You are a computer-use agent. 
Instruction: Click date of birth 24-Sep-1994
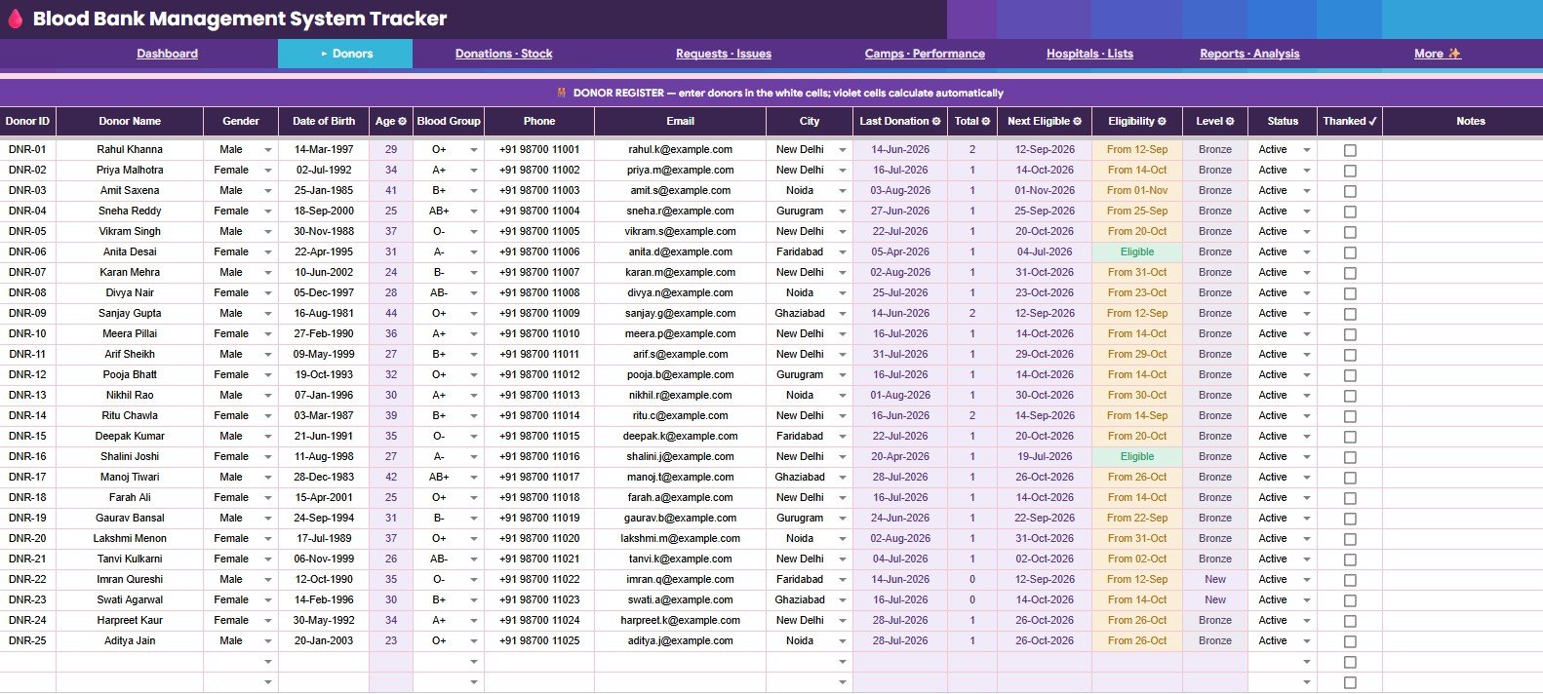coord(324,518)
